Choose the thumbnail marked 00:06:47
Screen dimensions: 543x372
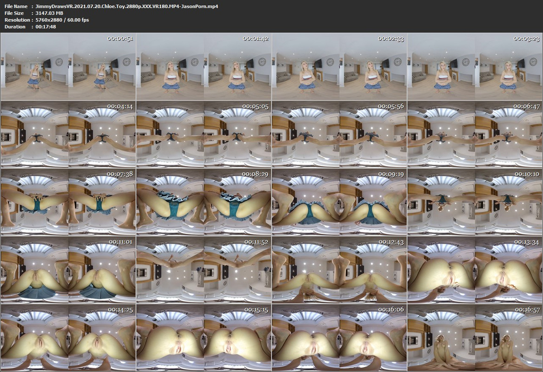pyautogui.click(x=475, y=134)
